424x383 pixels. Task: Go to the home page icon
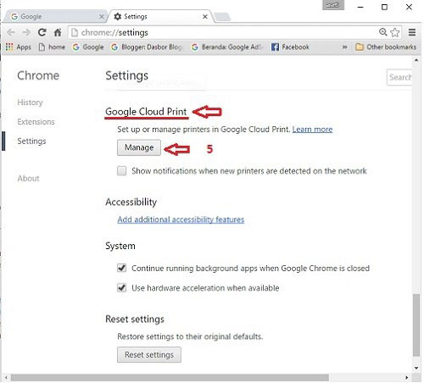pos(58,32)
